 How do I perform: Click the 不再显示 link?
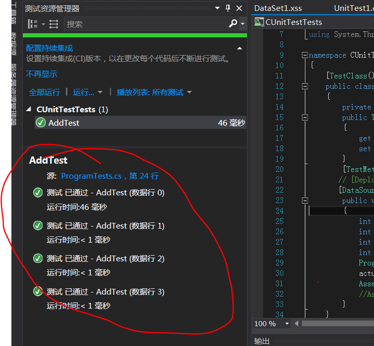pos(41,74)
